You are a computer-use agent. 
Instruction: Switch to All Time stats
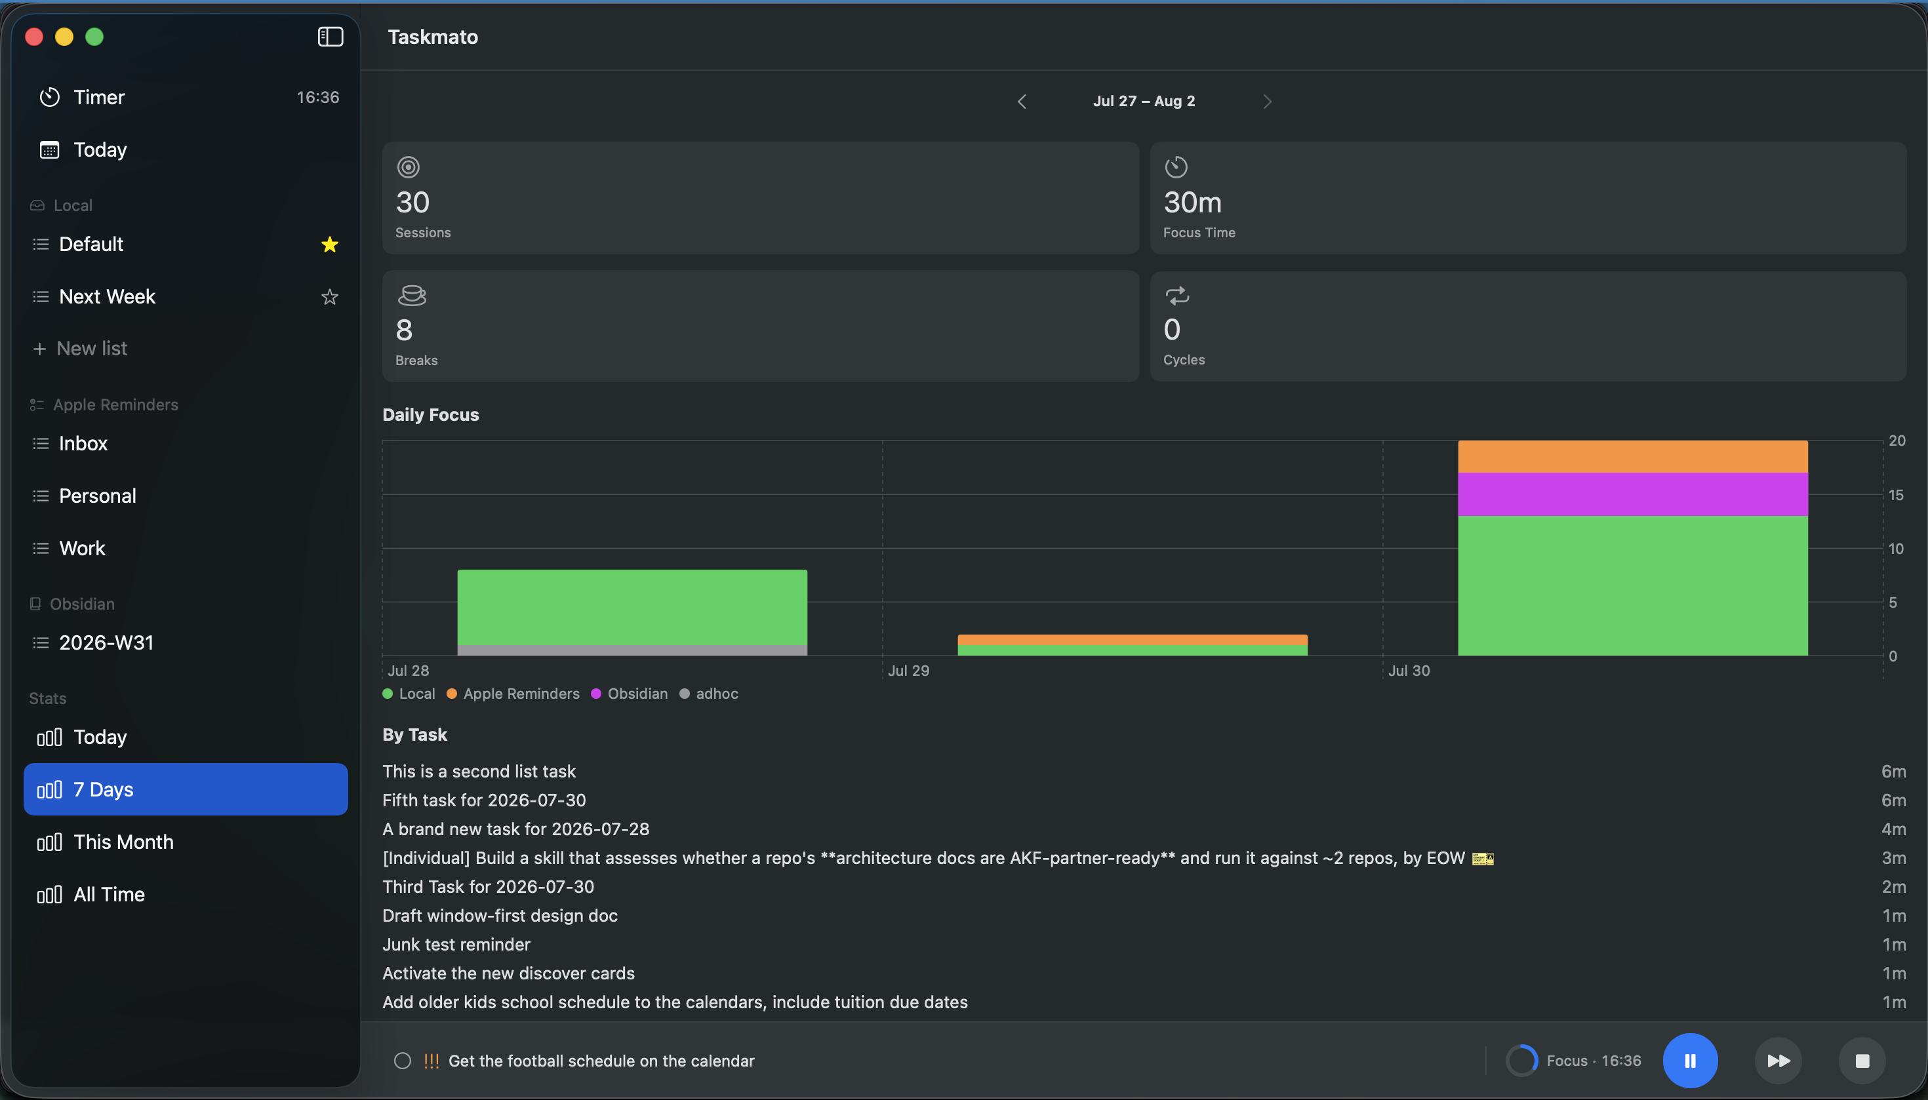tap(186, 894)
